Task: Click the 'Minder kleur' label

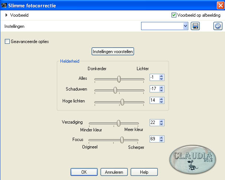Action: 91,130
